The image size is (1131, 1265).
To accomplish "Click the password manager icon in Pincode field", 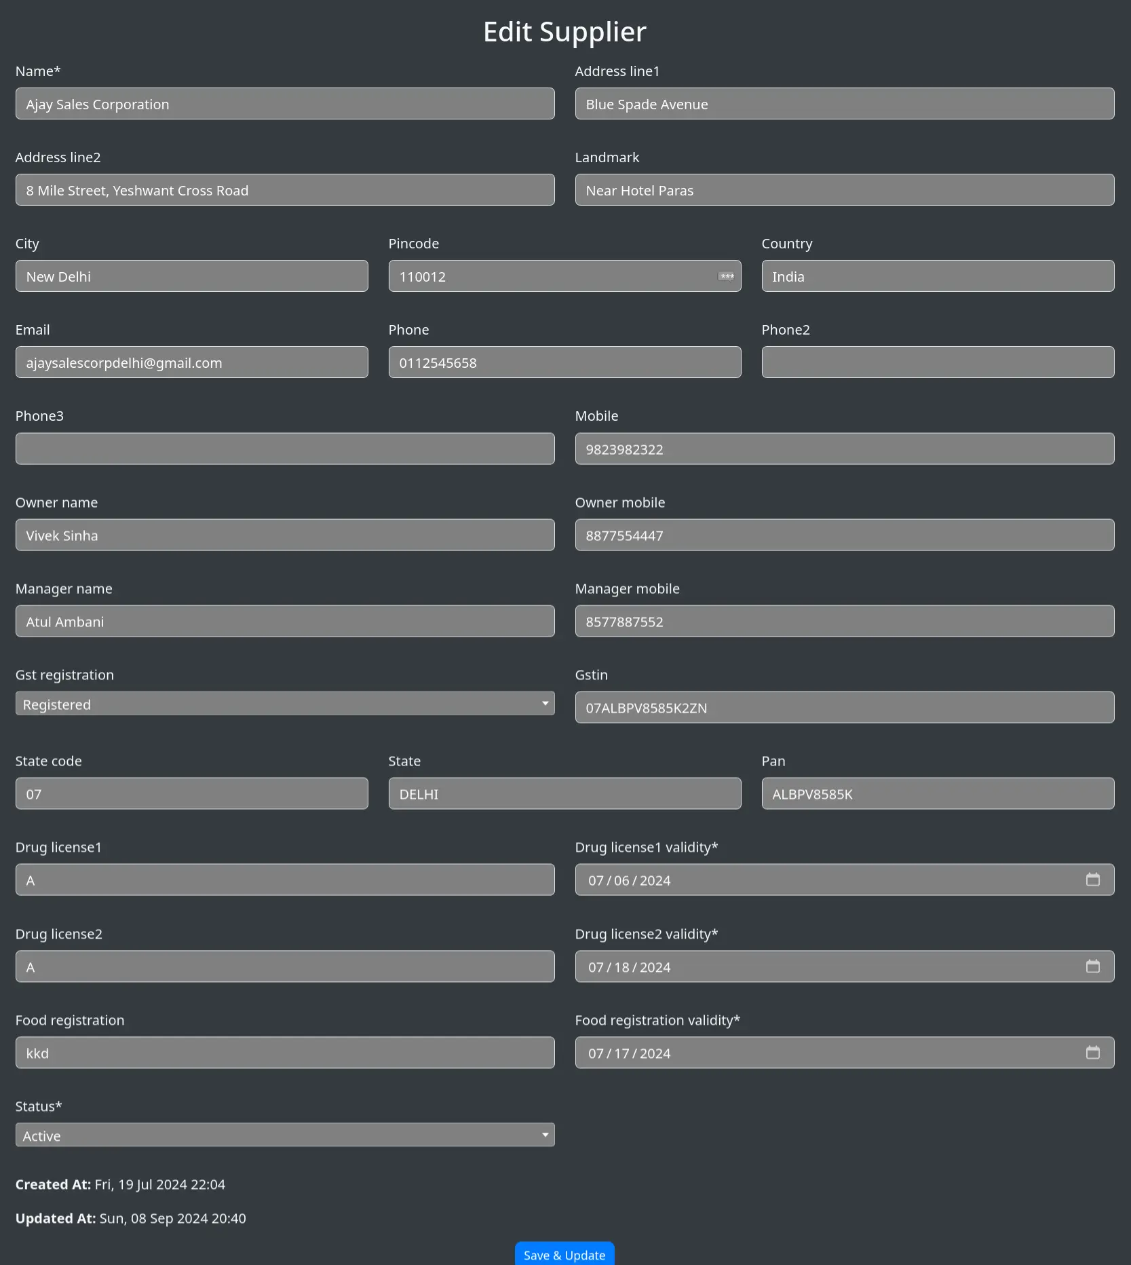I will [727, 276].
